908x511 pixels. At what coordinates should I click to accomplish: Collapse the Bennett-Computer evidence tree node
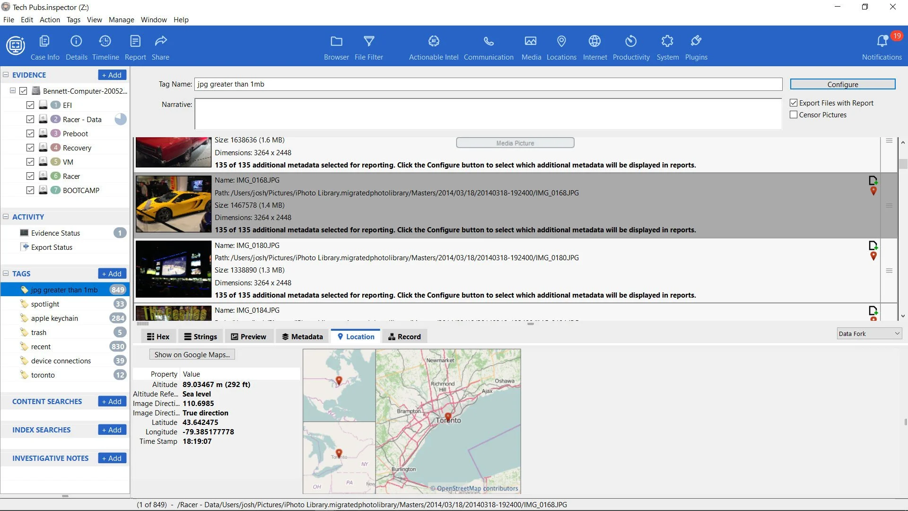(13, 90)
